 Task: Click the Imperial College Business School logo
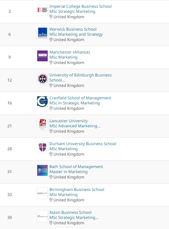[x=42, y=10]
